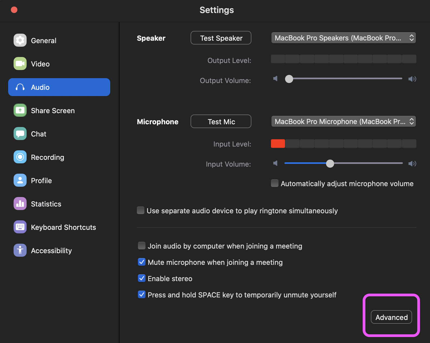
Task: Click the General gear icon
Action: point(20,40)
